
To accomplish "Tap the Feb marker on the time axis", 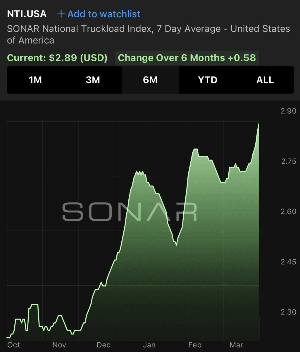I will 195,345.
